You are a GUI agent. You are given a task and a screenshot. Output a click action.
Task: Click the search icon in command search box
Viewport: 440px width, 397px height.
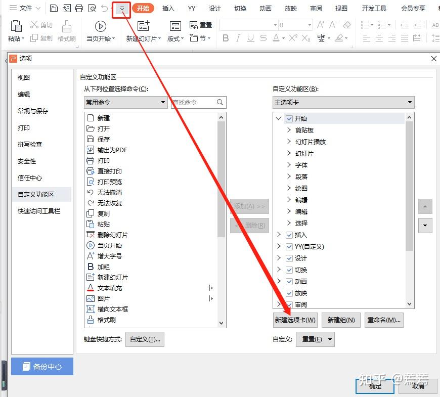coord(220,102)
